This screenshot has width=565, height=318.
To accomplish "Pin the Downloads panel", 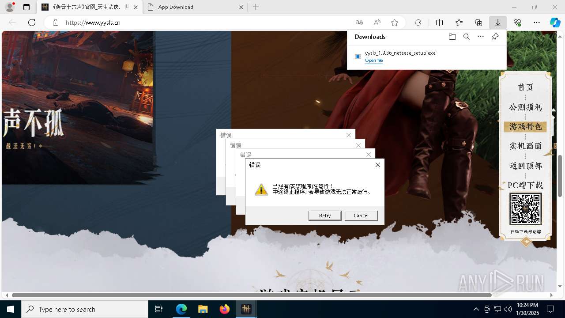I will click(x=495, y=37).
